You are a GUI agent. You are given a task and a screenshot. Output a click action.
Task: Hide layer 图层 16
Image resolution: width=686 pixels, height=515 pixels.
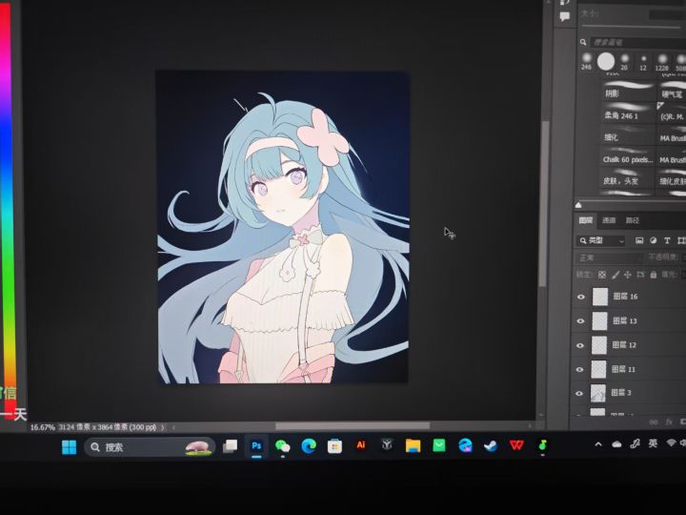581,297
